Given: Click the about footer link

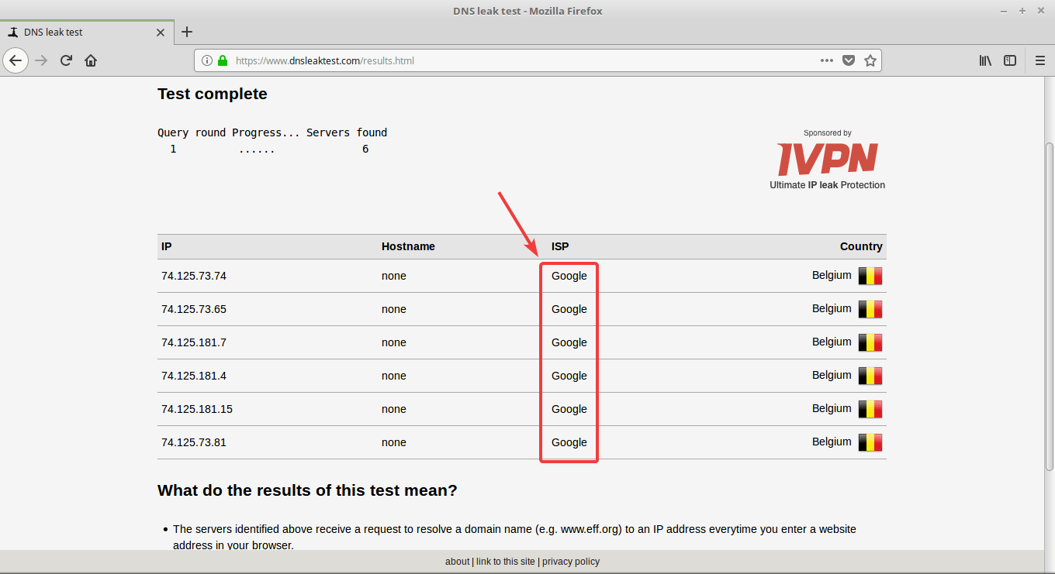Looking at the screenshot, I should [x=457, y=562].
